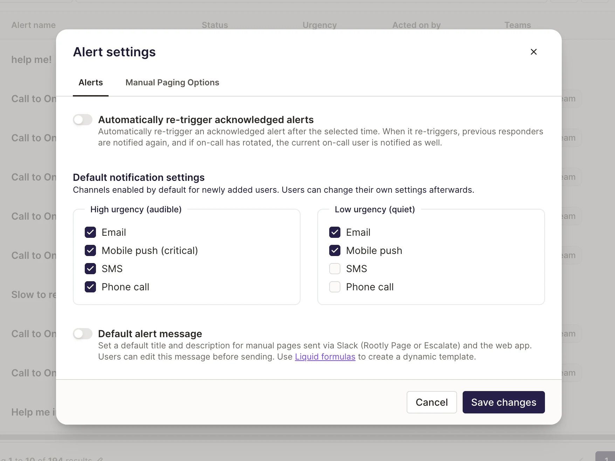The height and width of the screenshot is (461, 615).
Task: Uncheck SMS under High urgency
Action: [x=90, y=269]
